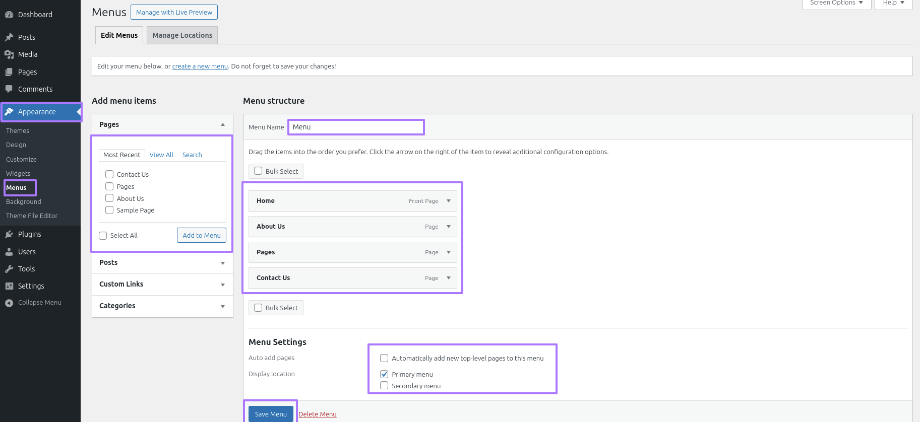Image resolution: width=920 pixels, height=422 pixels.
Task: Select the Most Recent pages tab
Action: (x=122, y=155)
